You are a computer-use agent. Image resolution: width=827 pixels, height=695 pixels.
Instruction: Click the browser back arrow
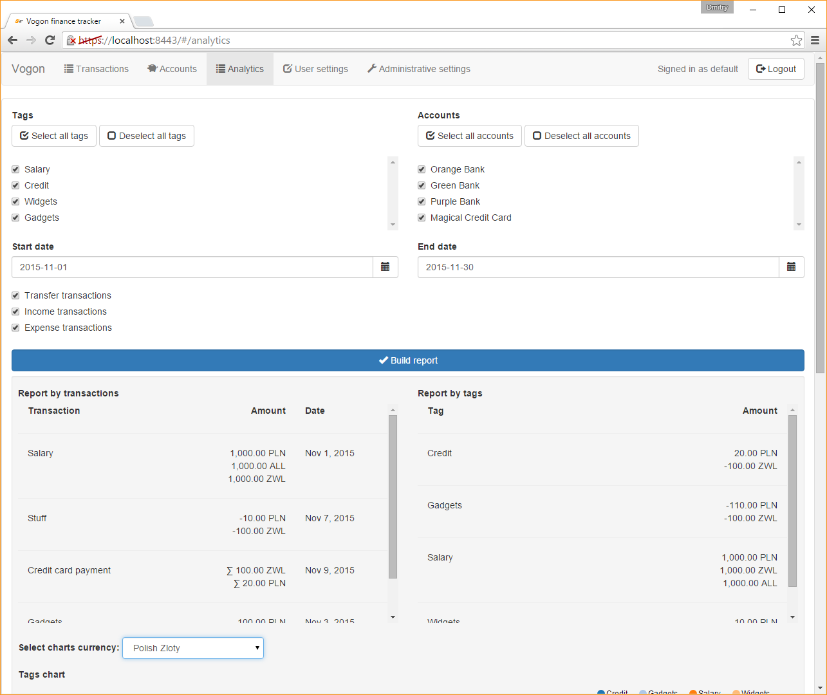click(x=12, y=40)
